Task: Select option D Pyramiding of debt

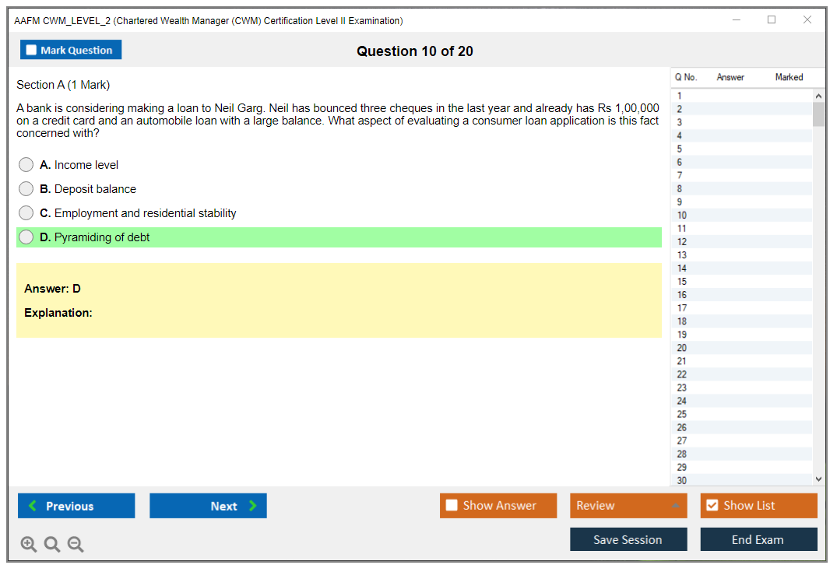Action: [26, 237]
